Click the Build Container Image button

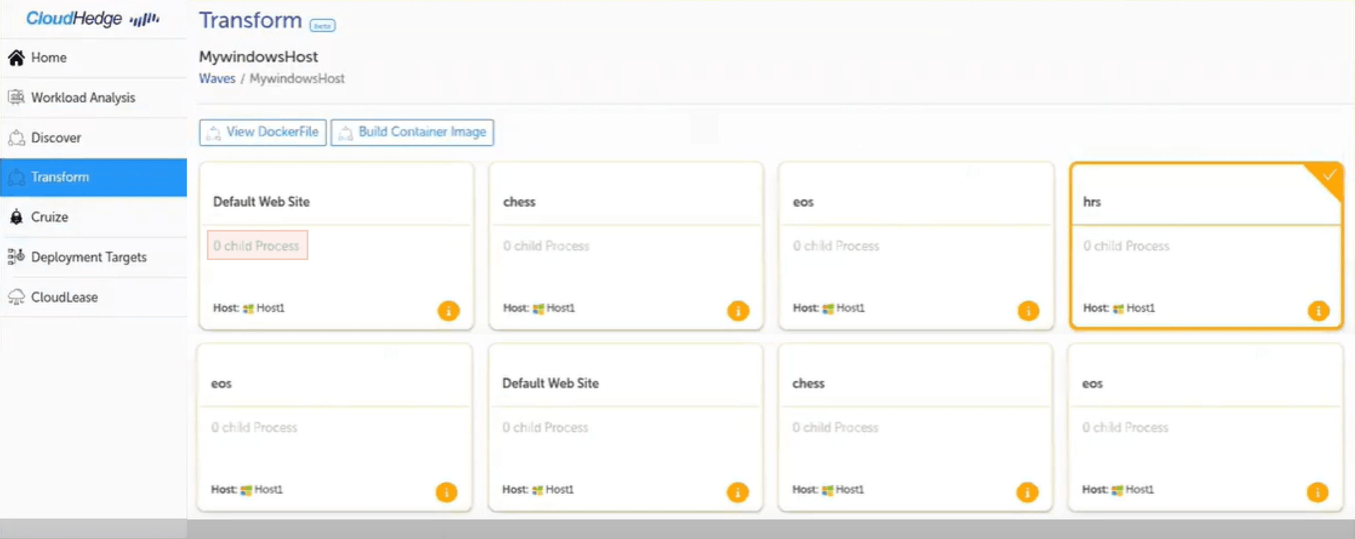tap(412, 132)
